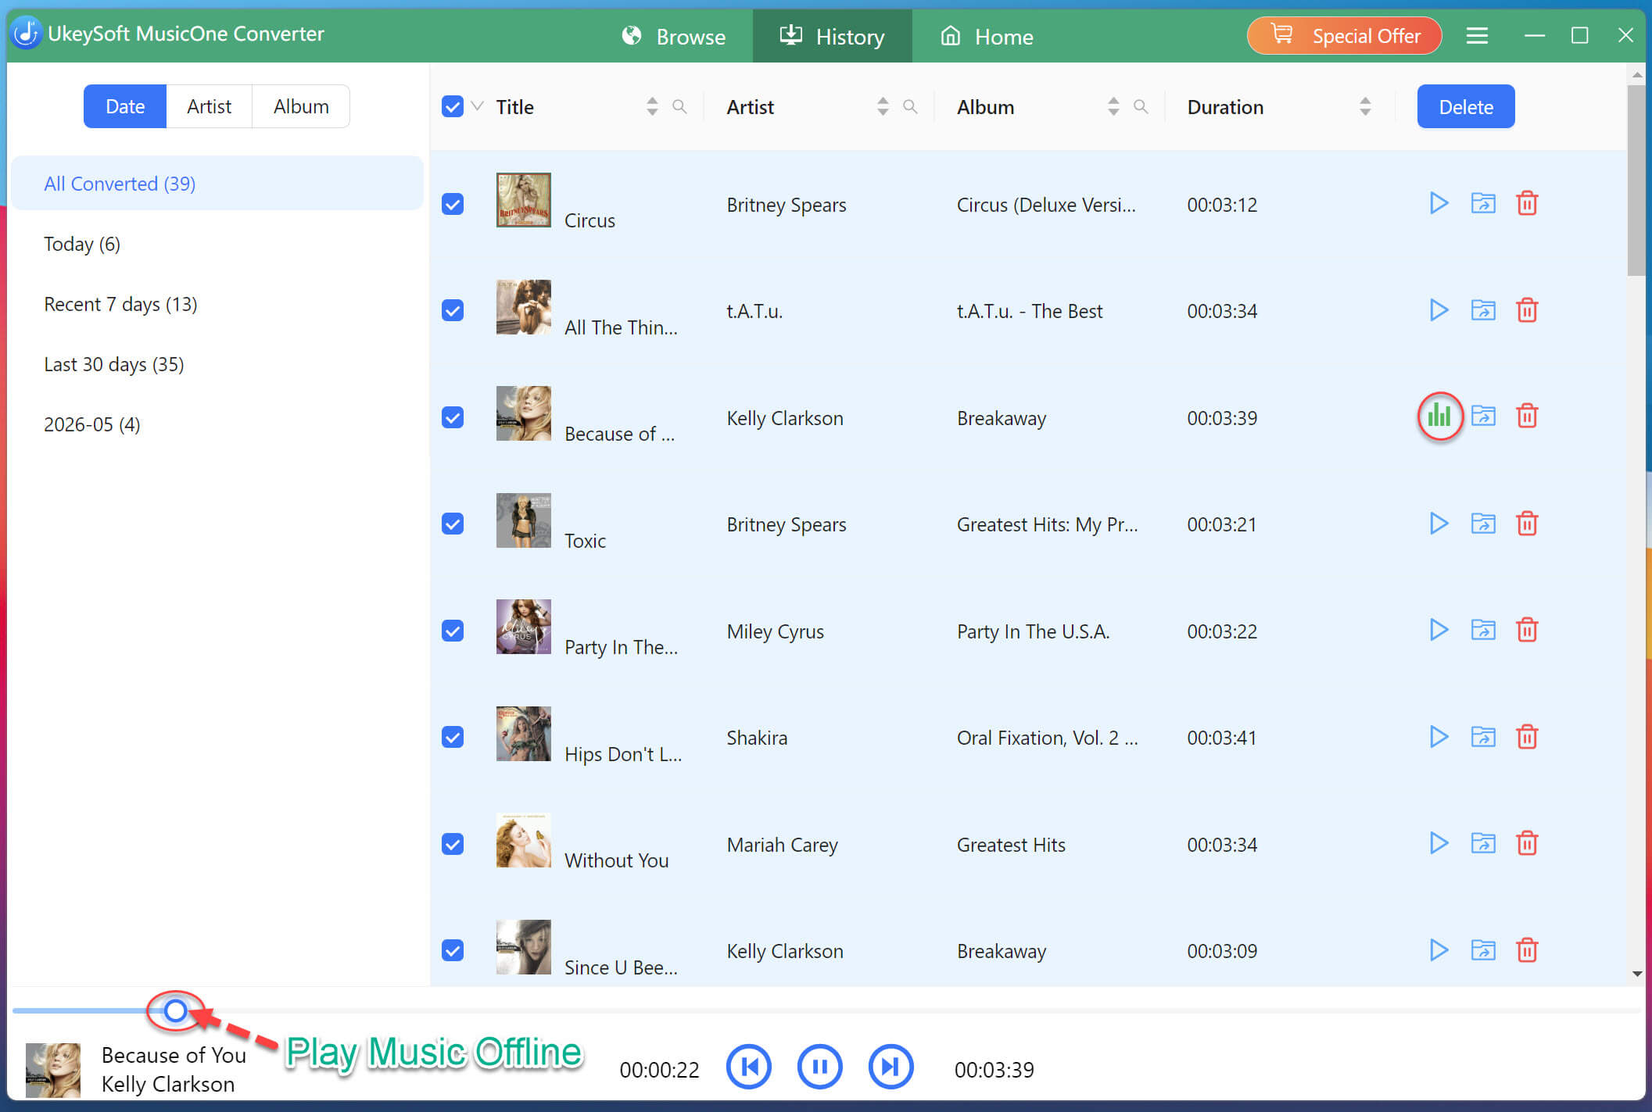Play All The Things She Said track

tap(1439, 310)
